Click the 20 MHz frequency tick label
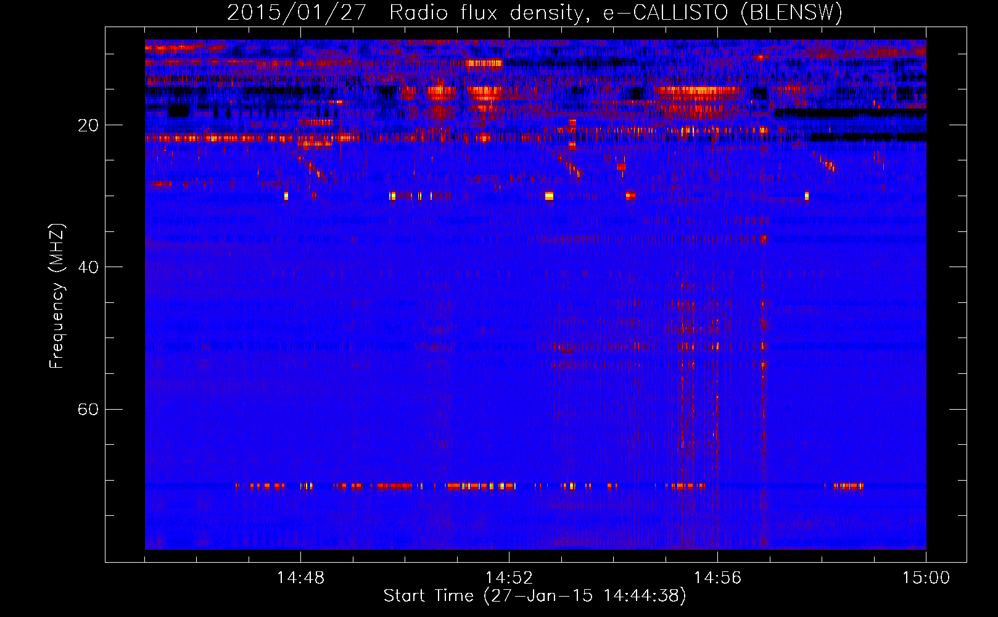The image size is (998, 617). pyautogui.click(x=88, y=125)
